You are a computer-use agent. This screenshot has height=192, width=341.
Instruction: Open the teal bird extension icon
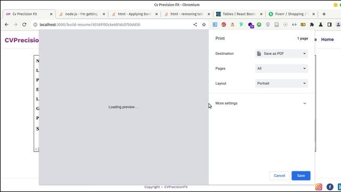241,25
